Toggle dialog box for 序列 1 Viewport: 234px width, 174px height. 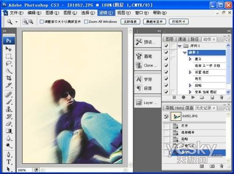[x=173, y=46]
